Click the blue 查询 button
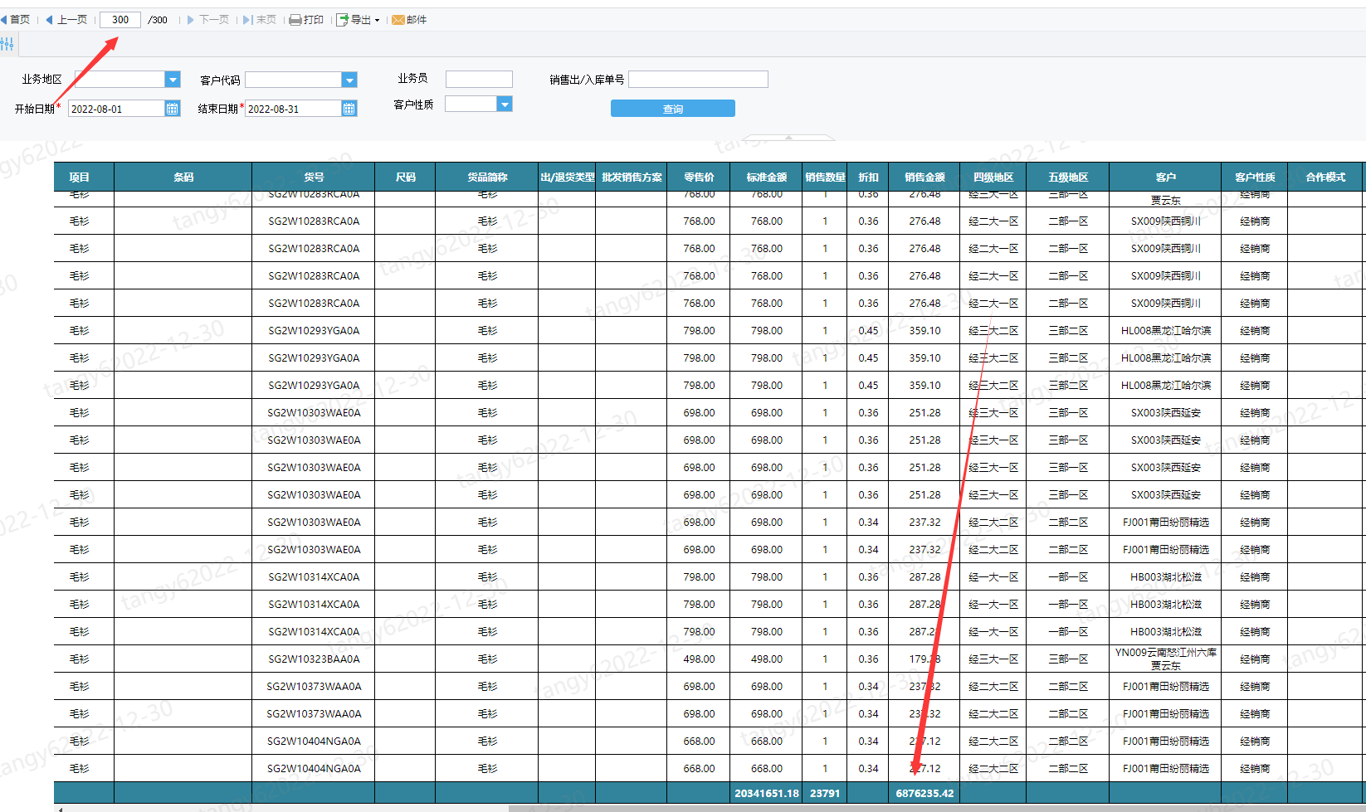Image resolution: width=1366 pixels, height=812 pixels. (x=673, y=109)
